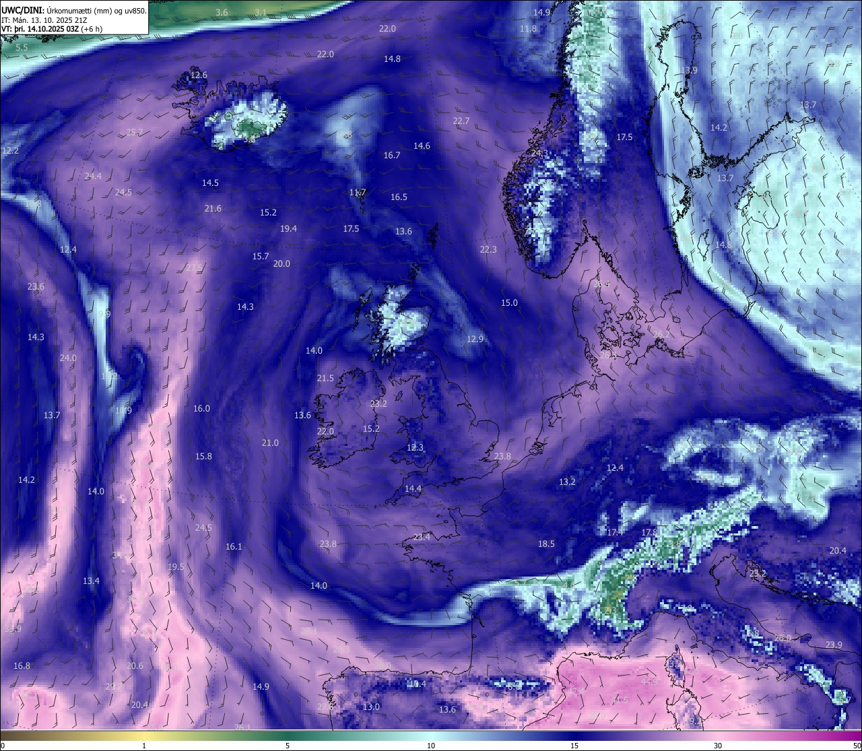Click the 16.1 value label
Image resolution: width=862 pixels, height=751 pixels.
tap(234, 546)
